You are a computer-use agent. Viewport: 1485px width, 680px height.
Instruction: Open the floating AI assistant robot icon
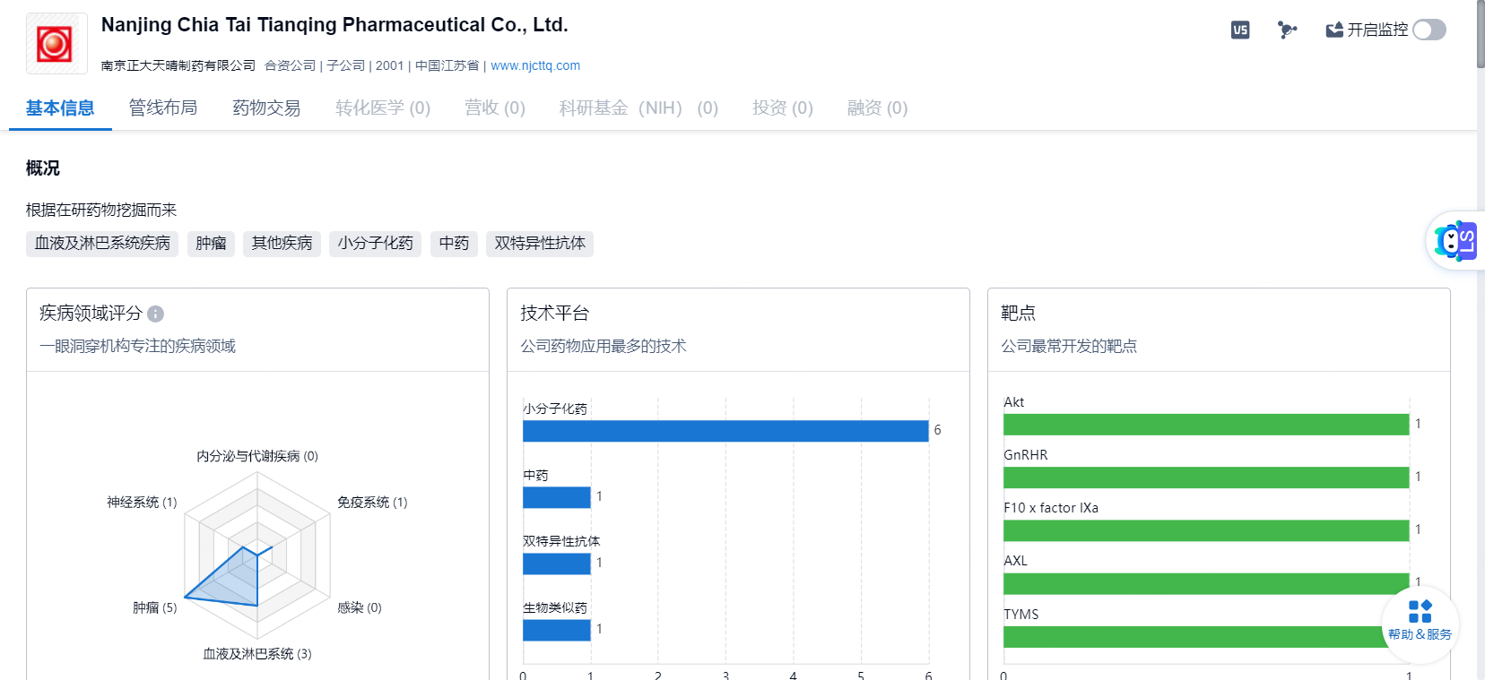pos(1455,241)
